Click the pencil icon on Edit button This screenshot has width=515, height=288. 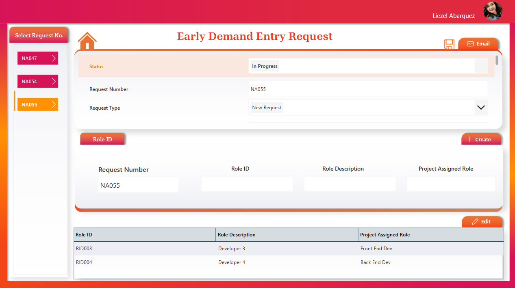pos(475,222)
